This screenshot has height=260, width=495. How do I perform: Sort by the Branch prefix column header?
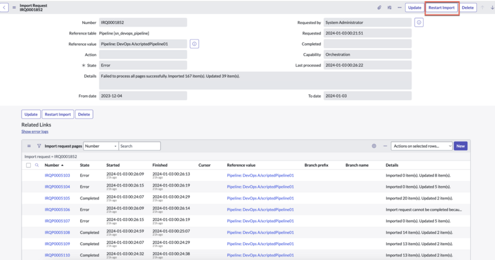(x=316, y=165)
